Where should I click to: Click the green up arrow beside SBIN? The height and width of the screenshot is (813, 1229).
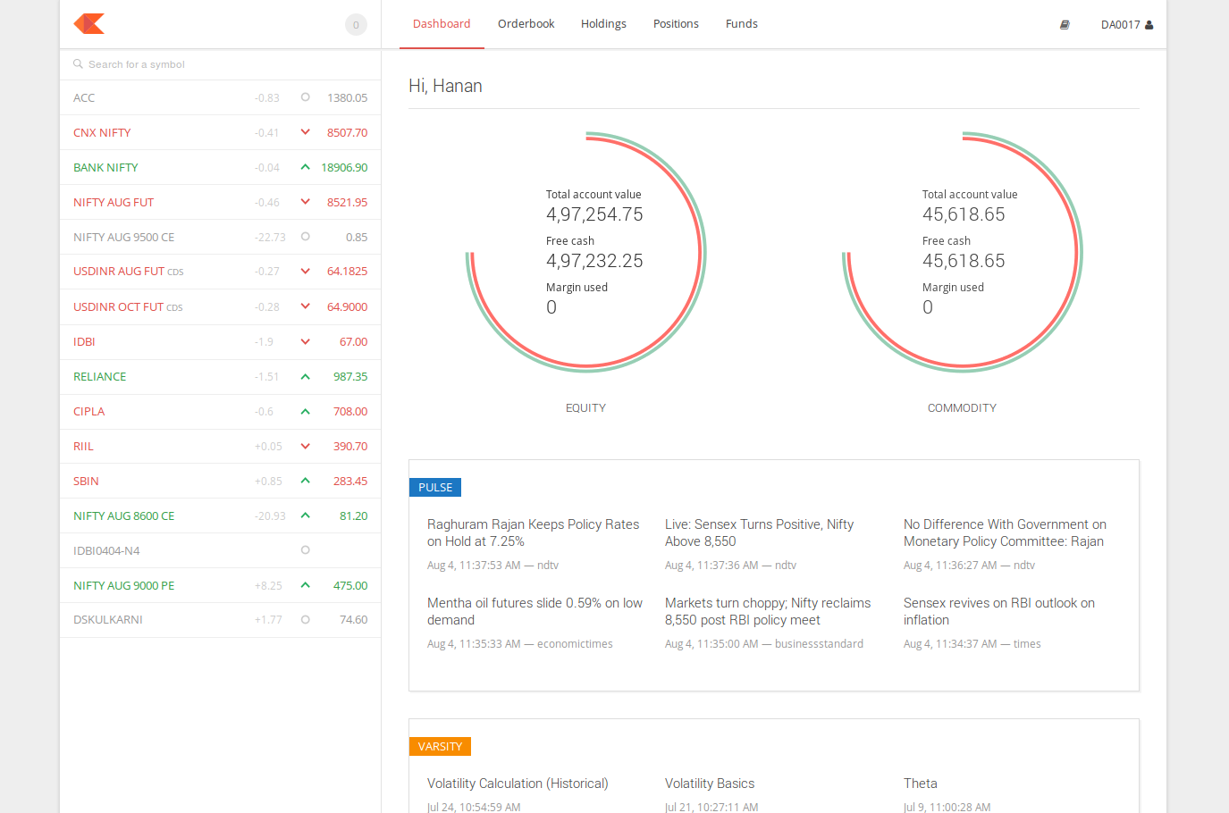[x=305, y=481]
